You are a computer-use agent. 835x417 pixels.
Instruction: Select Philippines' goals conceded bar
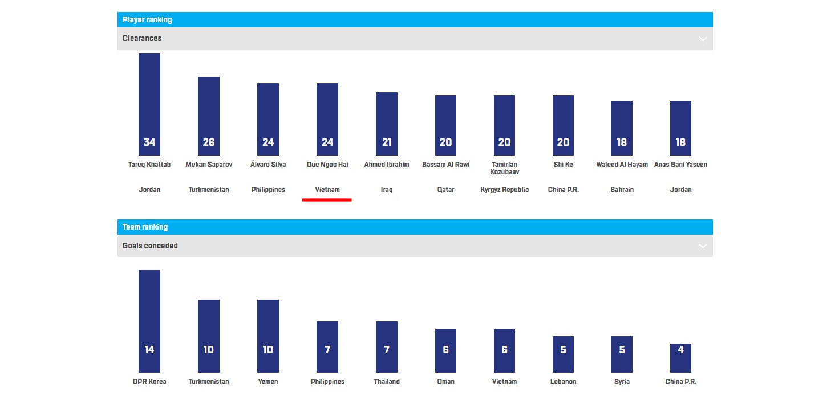click(x=327, y=347)
